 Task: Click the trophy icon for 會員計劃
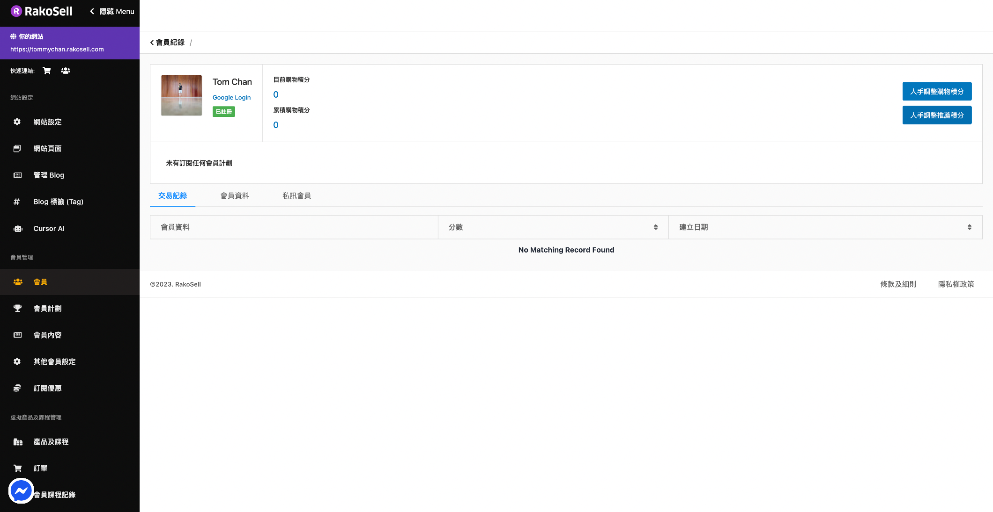(x=18, y=309)
